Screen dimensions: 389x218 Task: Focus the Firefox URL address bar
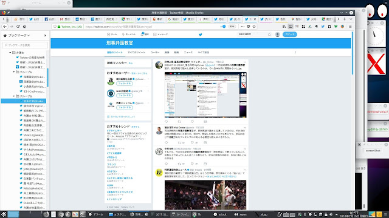coord(151,27)
